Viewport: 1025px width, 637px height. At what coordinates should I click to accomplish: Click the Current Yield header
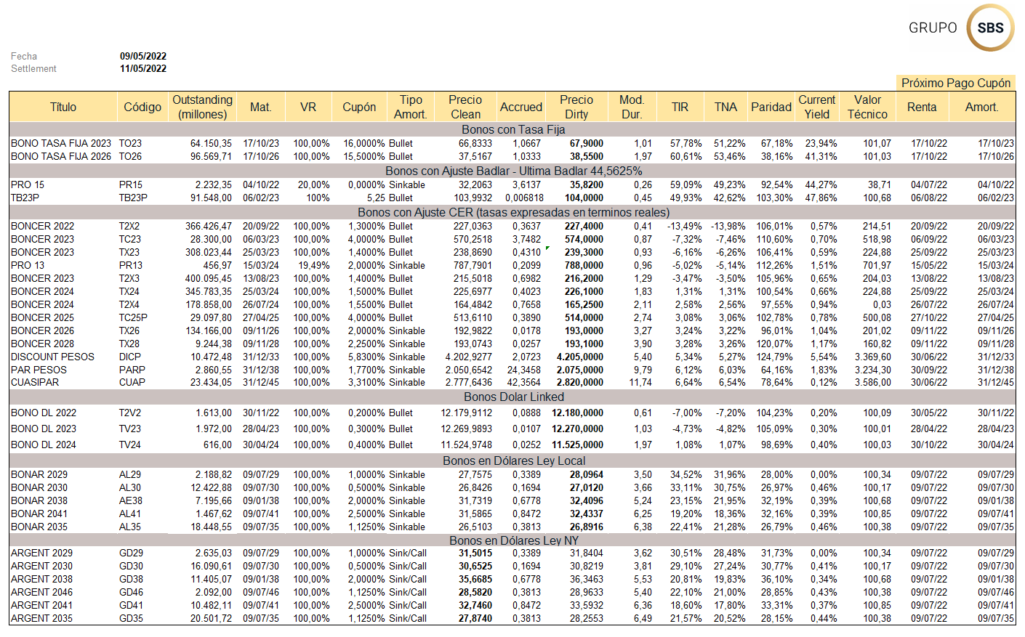coord(816,107)
